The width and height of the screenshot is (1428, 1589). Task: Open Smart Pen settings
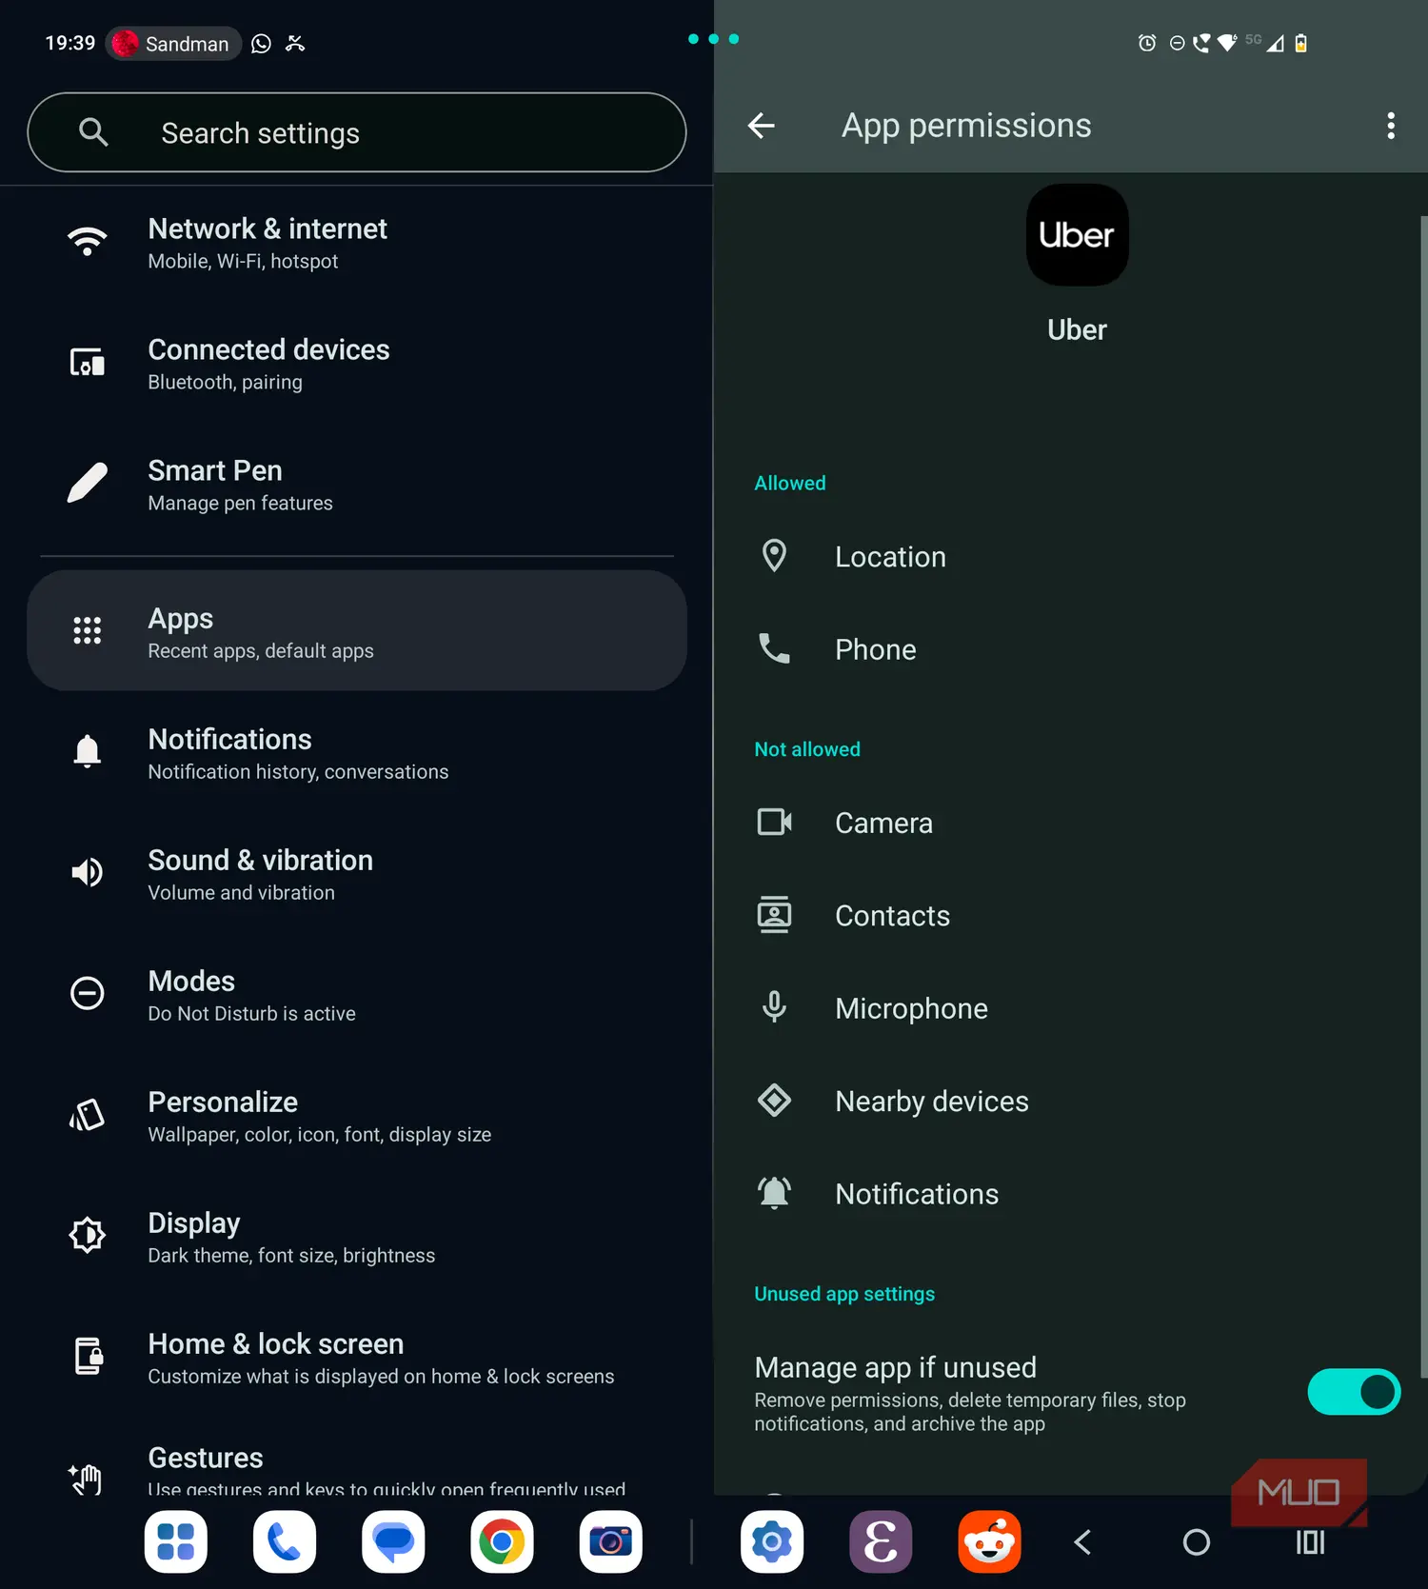(357, 485)
